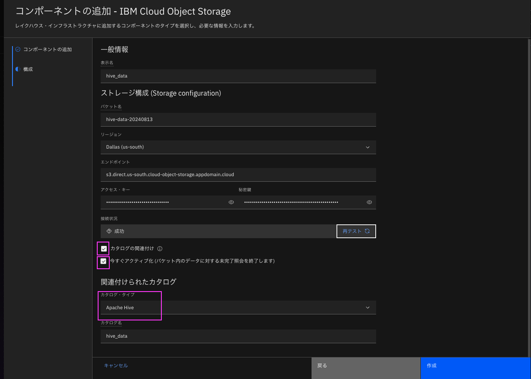Screen dimensions: 531x379
Task: Click the info icon beside カタログの関連付け
Action: [160, 249]
